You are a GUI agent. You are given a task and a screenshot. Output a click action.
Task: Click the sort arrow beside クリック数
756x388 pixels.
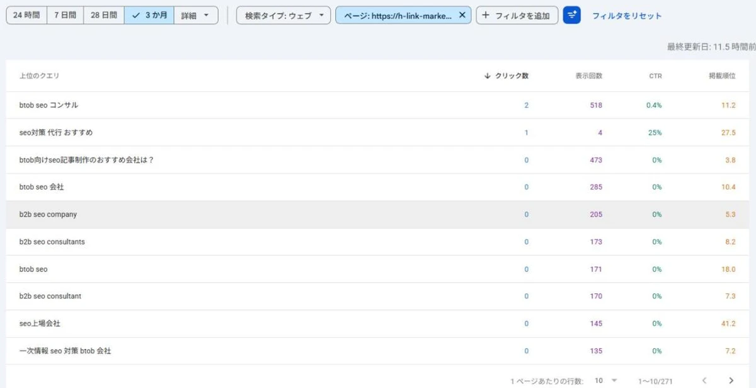pyautogui.click(x=487, y=76)
